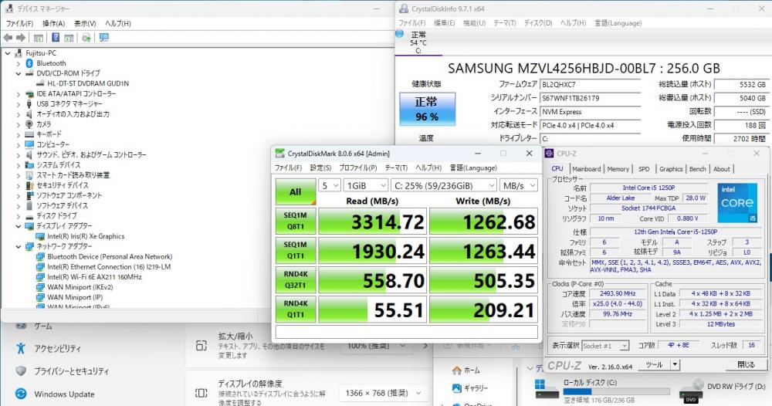The image size is (772, 406).
Task: Click the ツール button in CPU-Z
Action: [655, 364]
